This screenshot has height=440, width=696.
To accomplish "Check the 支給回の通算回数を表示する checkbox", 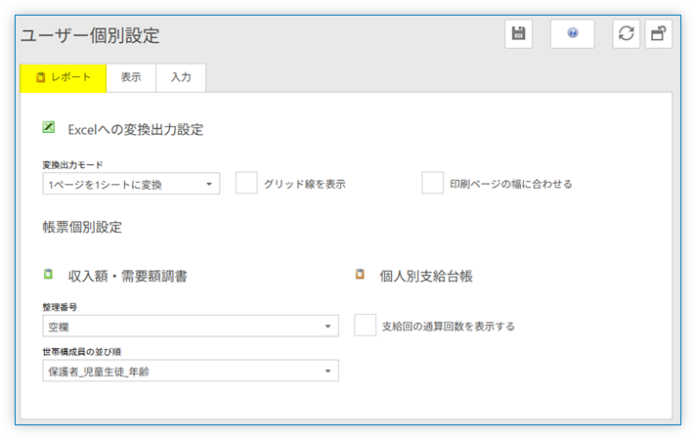I will click(x=366, y=326).
